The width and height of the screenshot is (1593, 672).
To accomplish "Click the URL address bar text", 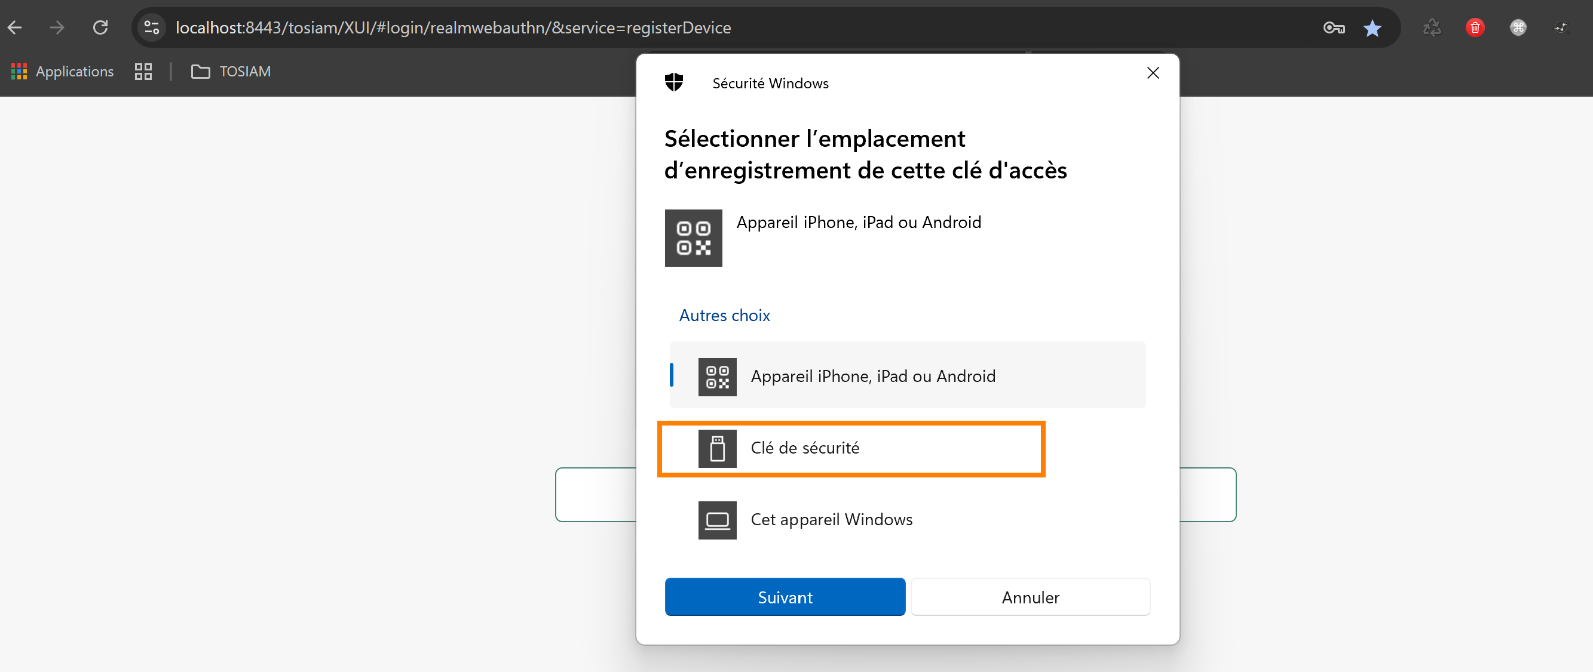I will click(x=453, y=28).
